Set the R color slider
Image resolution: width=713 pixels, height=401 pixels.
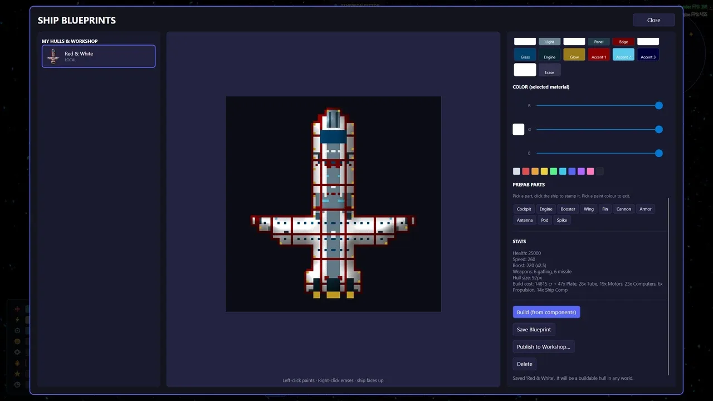tap(599, 105)
